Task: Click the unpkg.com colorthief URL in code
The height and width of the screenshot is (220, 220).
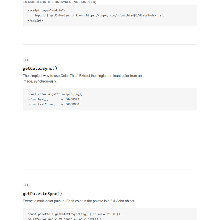Action: [124, 15]
